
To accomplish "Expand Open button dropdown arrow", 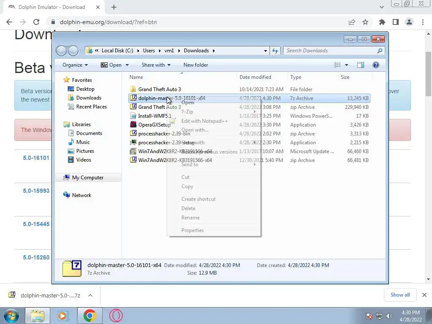I will click(x=127, y=65).
